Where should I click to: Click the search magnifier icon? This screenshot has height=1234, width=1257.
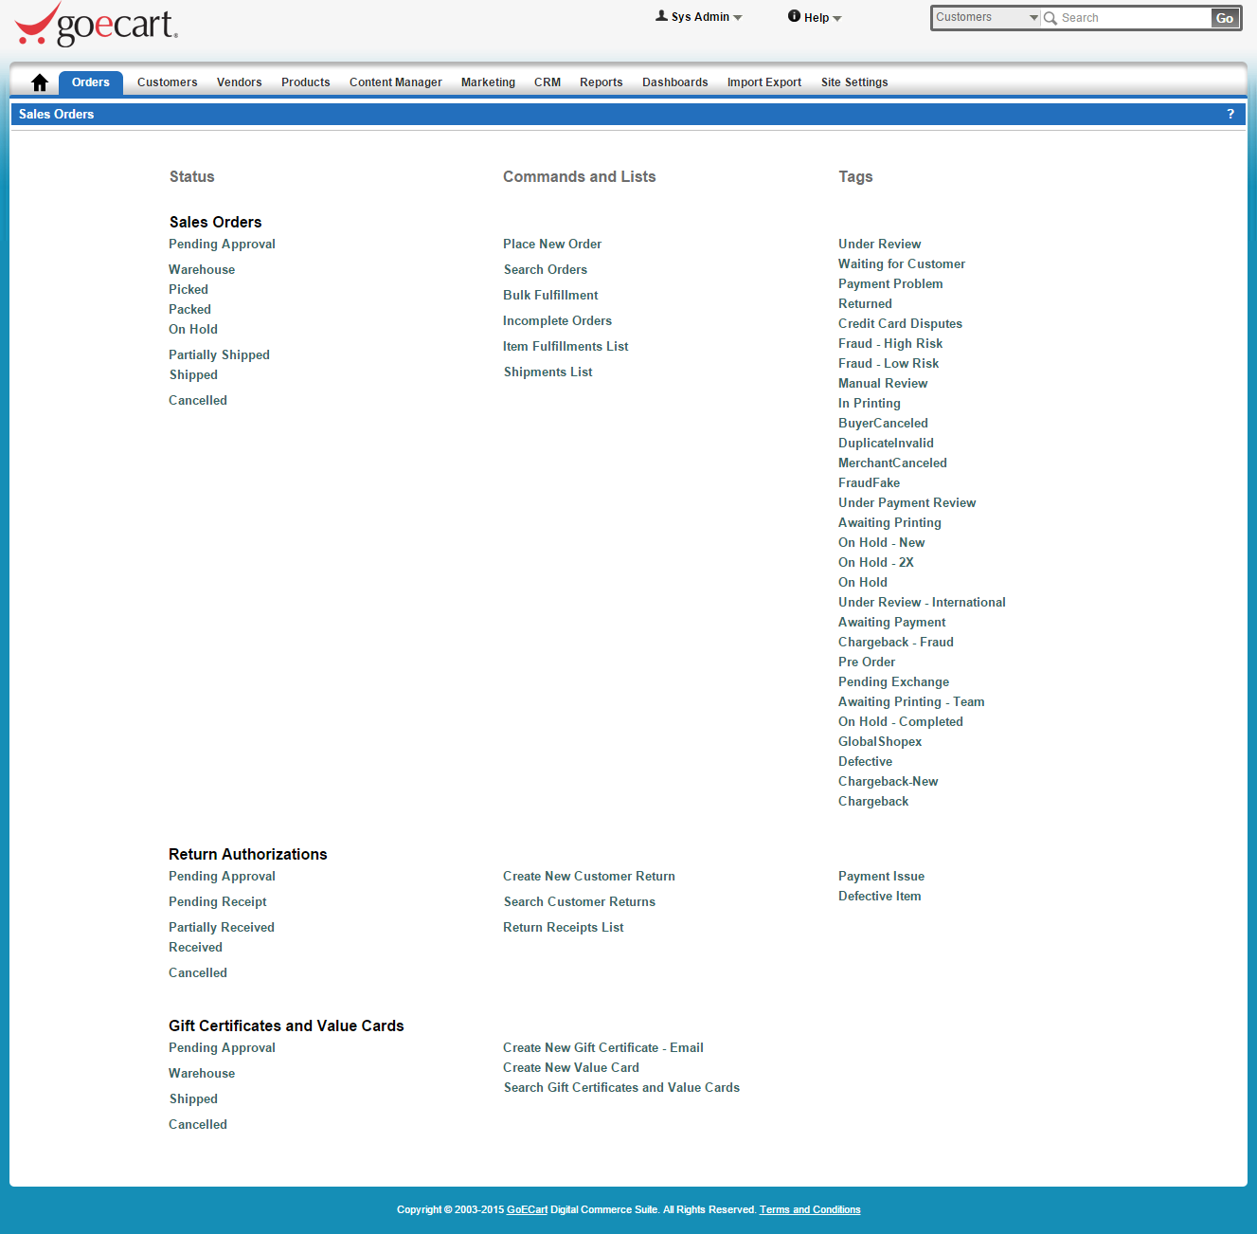(x=1050, y=18)
